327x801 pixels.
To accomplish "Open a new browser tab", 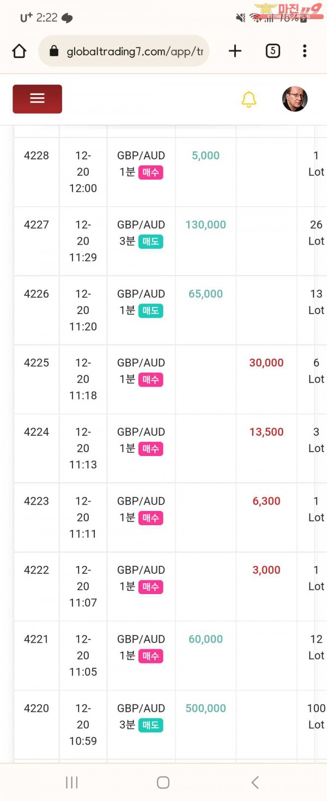I will 235,51.
